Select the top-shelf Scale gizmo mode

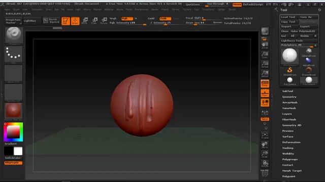[94, 21]
